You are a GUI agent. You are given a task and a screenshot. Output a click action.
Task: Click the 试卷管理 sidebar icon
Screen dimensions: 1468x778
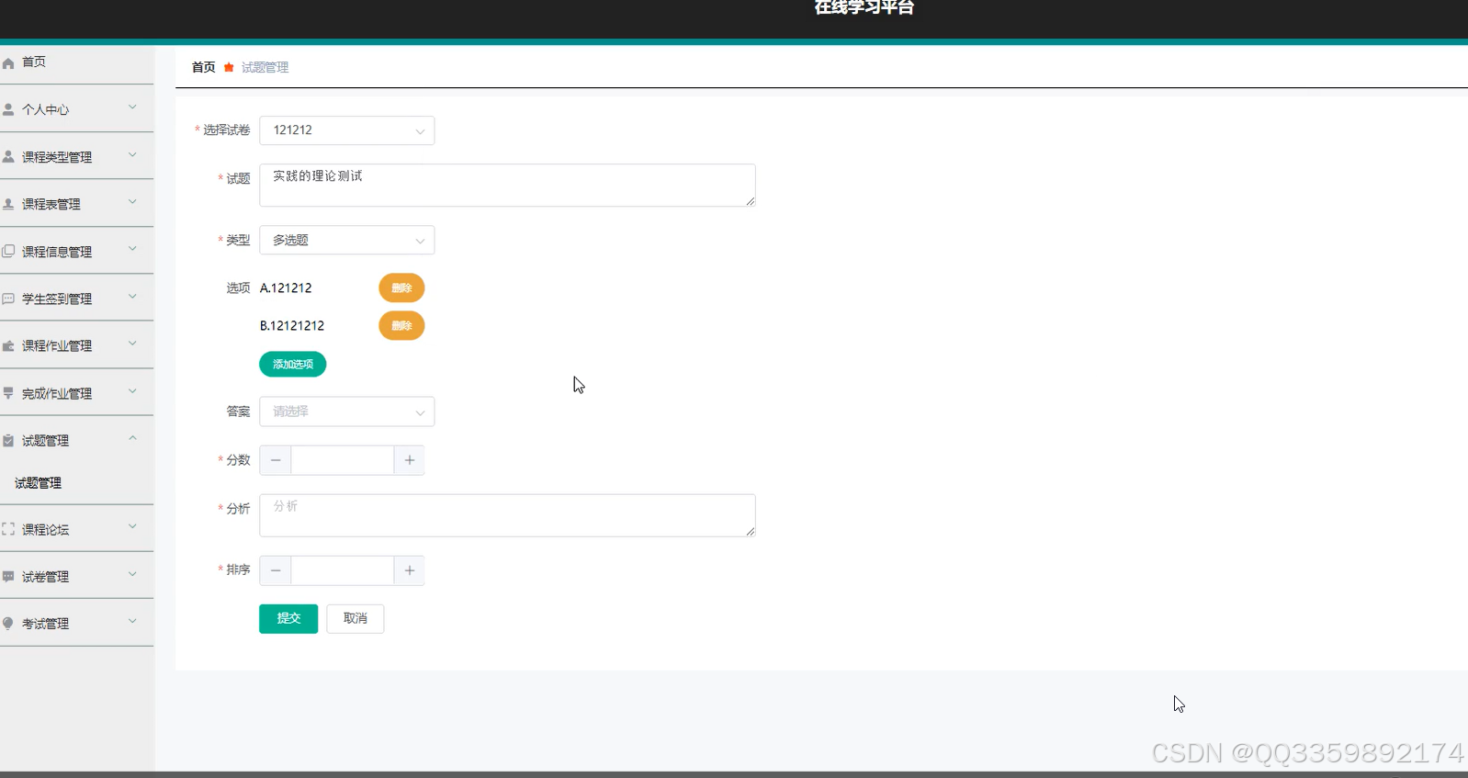pyautogui.click(x=8, y=577)
